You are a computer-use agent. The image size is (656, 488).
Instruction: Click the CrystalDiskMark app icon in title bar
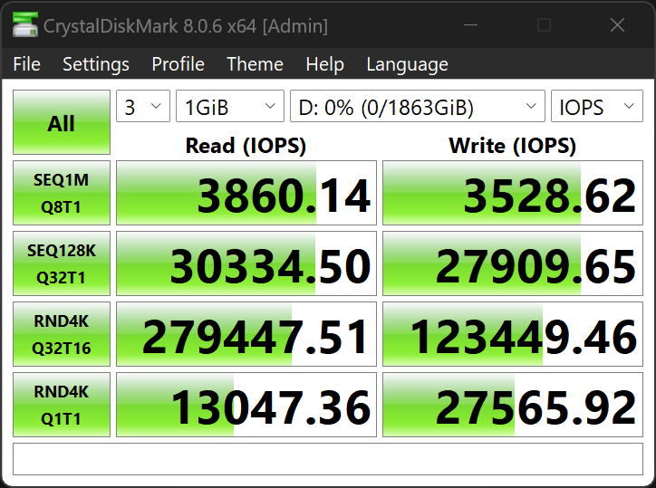pyautogui.click(x=25, y=25)
